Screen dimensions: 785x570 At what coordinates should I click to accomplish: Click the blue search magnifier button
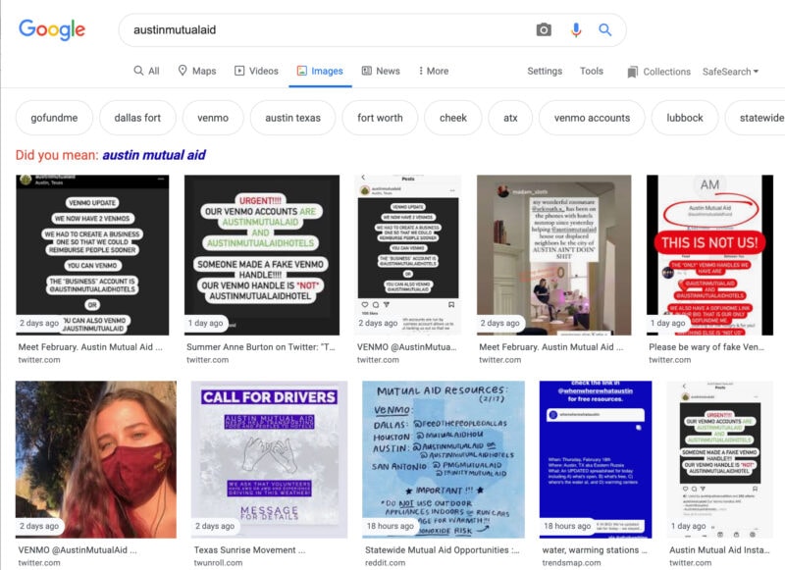tap(605, 30)
